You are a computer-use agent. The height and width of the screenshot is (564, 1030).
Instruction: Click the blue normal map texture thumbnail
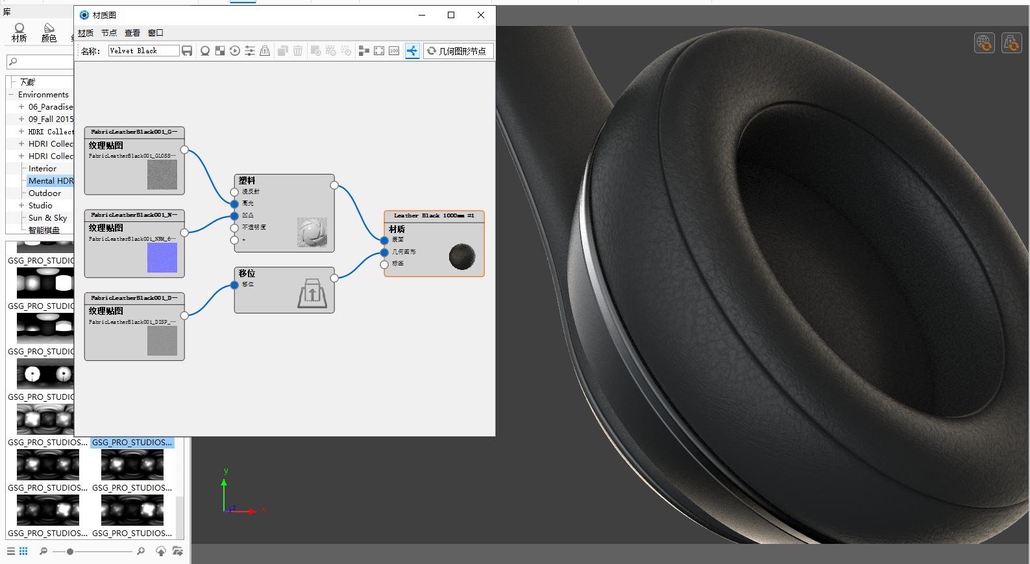click(x=162, y=258)
